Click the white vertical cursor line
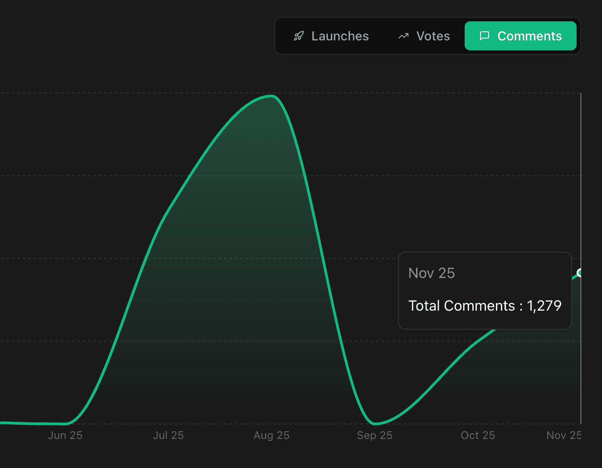The height and width of the screenshot is (468, 602). pyautogui.click(x=581, y=181)
